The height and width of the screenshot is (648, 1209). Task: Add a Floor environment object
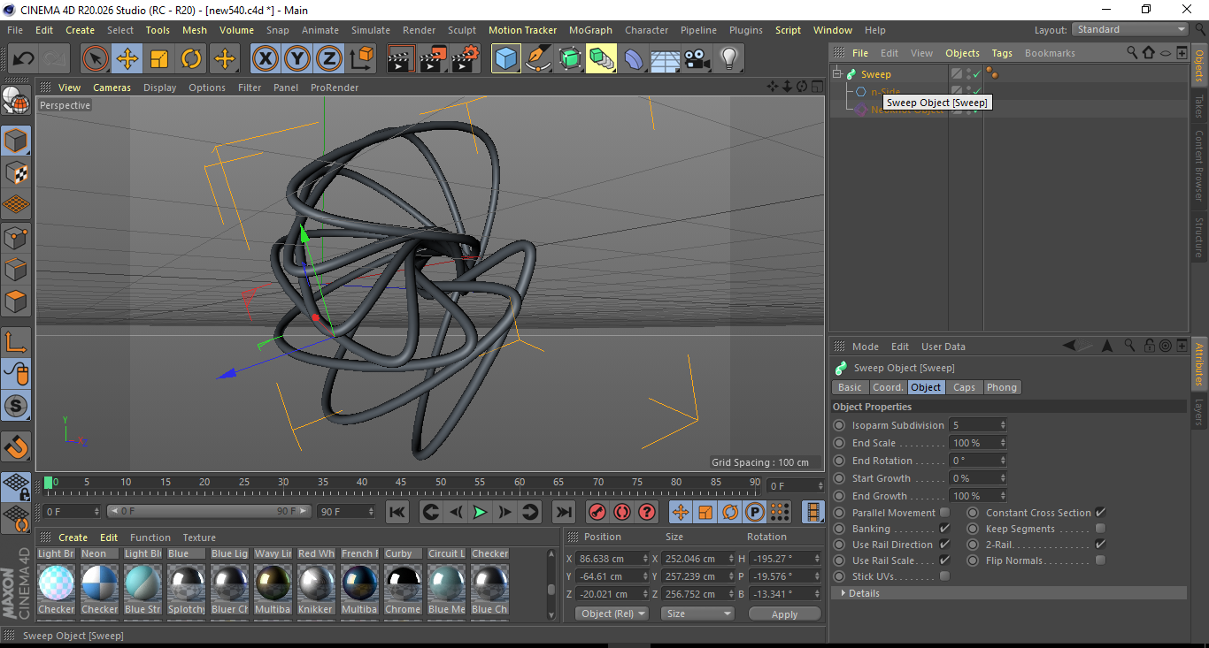pos(666,59)
